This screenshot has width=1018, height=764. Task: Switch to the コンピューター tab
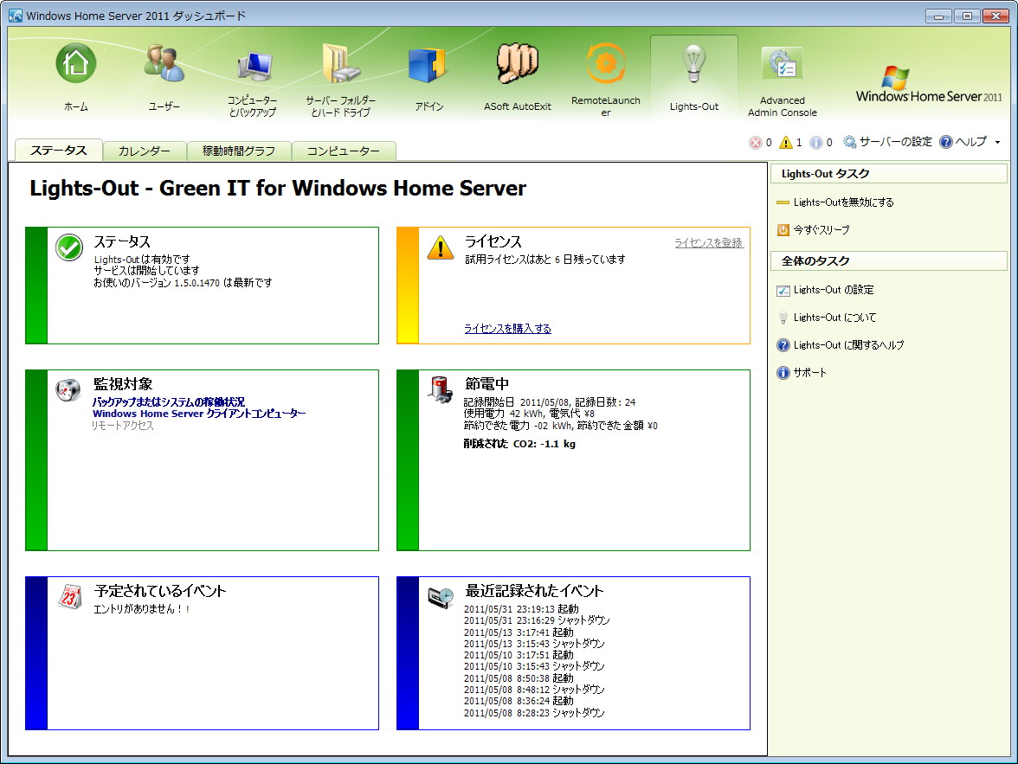pyautogui.click(x=344, y=151)
